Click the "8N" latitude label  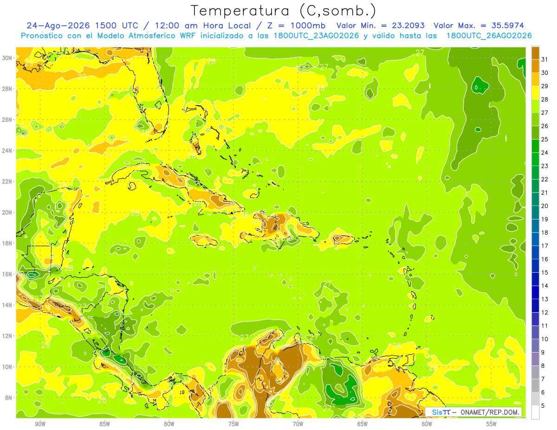[x=9, y=398]
